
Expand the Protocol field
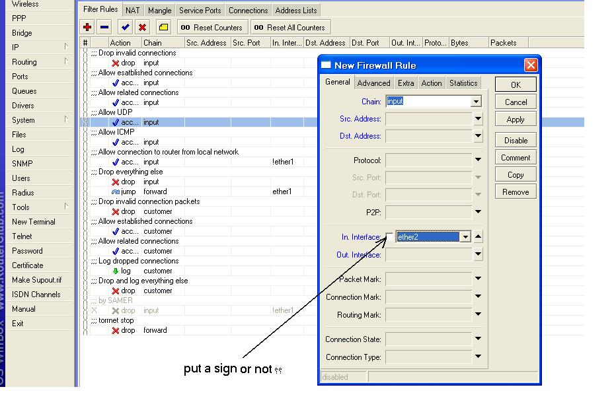pos(478,160)
